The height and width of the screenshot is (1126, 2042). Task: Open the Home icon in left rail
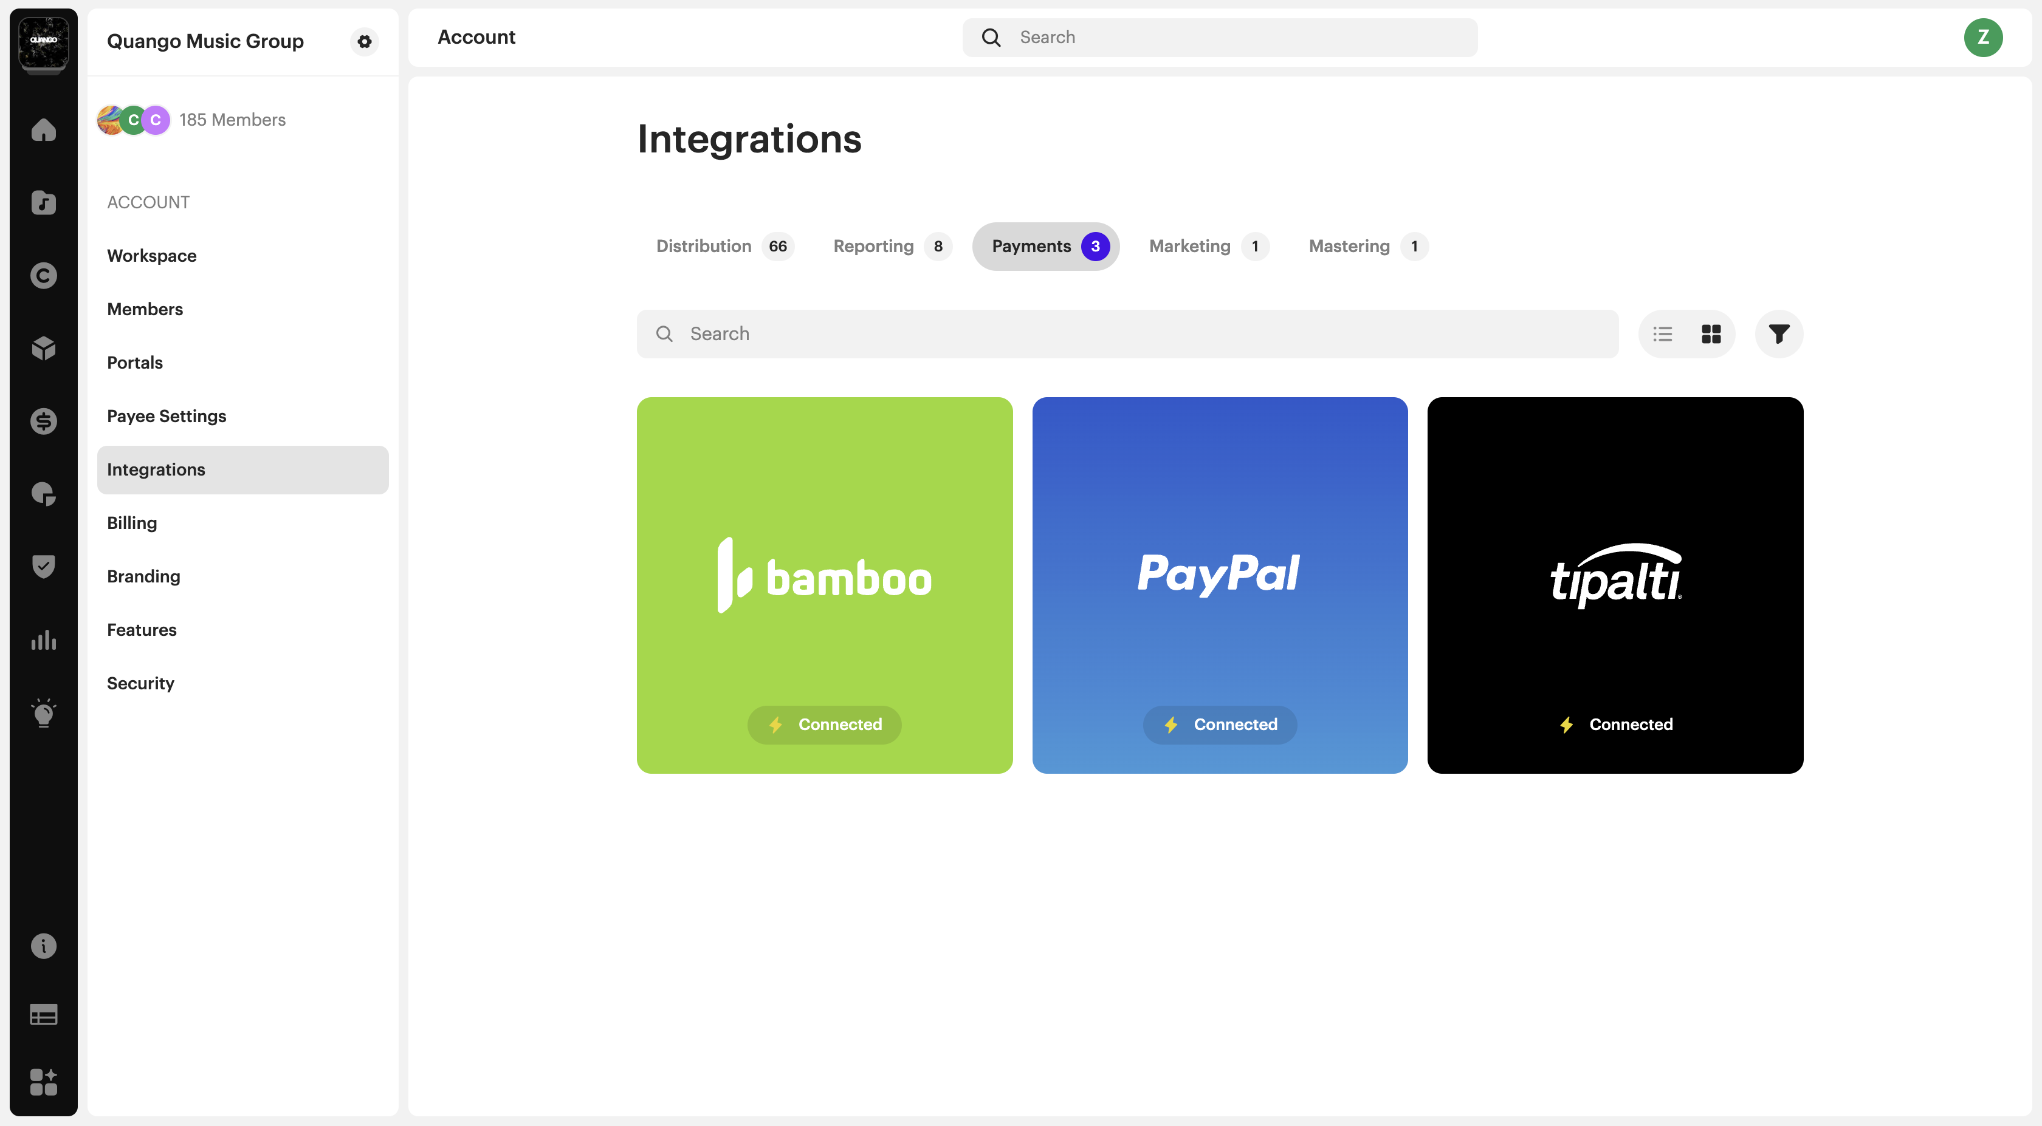(44, 129)
